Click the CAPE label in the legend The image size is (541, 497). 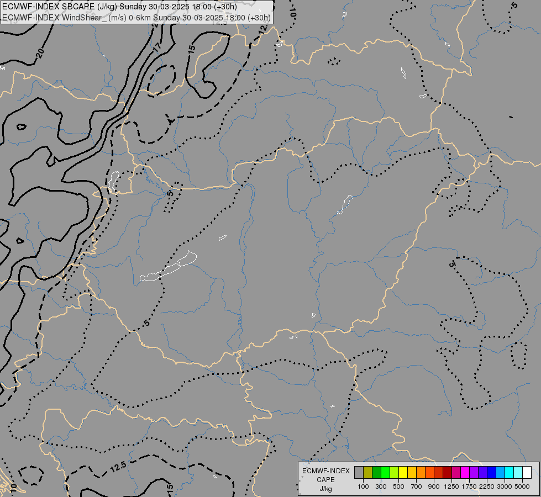[x=325, y=480]
